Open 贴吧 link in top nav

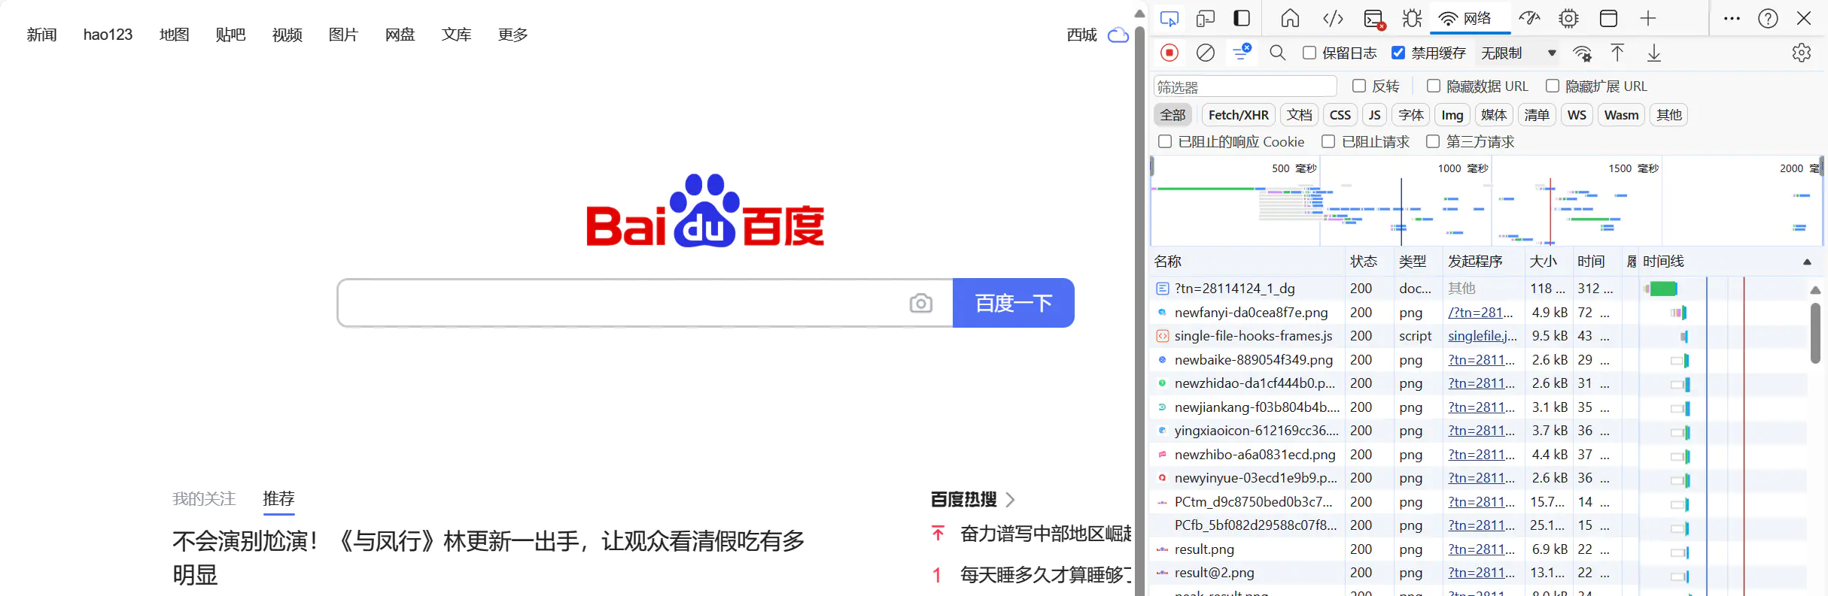coord(230,35)
